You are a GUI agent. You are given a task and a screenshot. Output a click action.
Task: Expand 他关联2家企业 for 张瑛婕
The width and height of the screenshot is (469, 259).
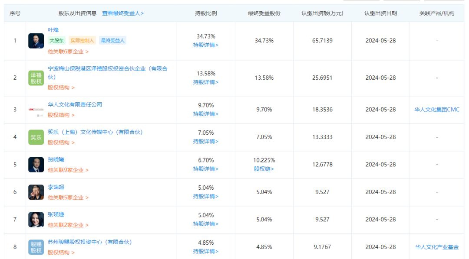pyautogui.click(x=68, y=225)
